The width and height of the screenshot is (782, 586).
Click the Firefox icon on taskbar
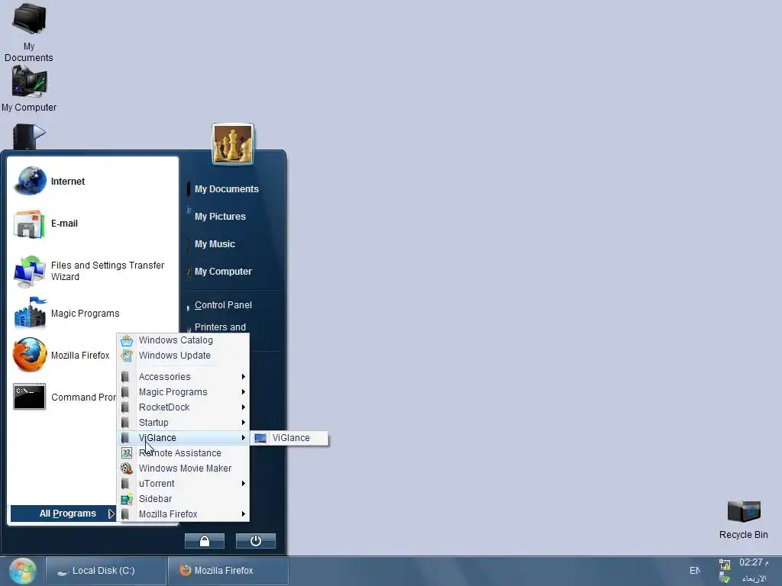pos(186,571)
